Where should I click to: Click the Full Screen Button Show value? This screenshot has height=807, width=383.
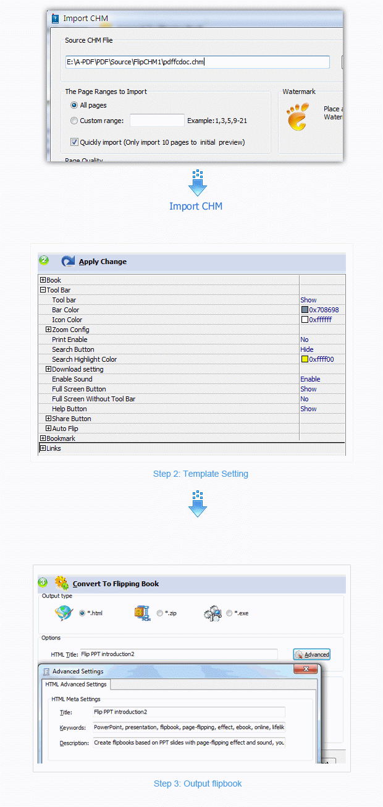[x=308, y=389]
